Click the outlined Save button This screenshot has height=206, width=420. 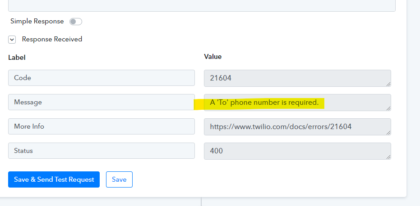pyautogui.click(x=119, y=179)
